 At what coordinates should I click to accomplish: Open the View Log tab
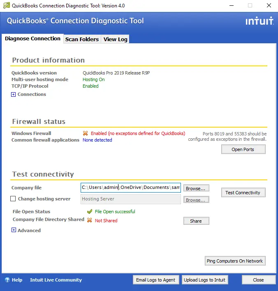(116, 39)
